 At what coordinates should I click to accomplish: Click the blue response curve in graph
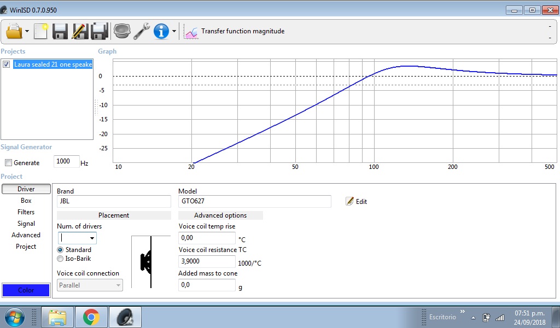[296, 115]
